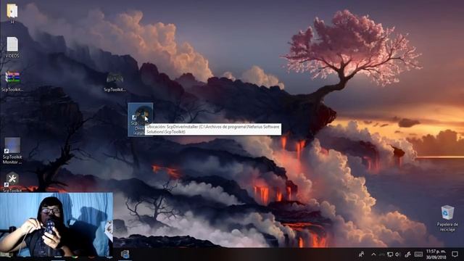
Task: Open the clock showing 11:57 p. m.
Action: [x=436, y=254]
